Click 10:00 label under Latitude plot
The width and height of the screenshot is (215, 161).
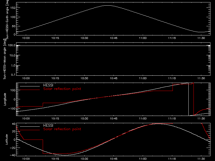(x=26, y=159)
